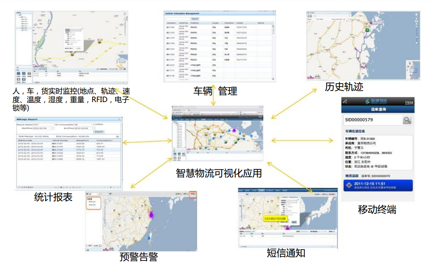Click the SID00000579 waybill number field
Viewport: 431px width, 264px height.
pos(372,120)
